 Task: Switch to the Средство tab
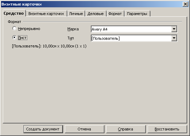[x=14, y=13]
